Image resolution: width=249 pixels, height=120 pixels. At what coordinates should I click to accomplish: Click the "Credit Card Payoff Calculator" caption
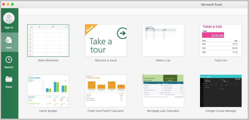(x=106, y=111)
